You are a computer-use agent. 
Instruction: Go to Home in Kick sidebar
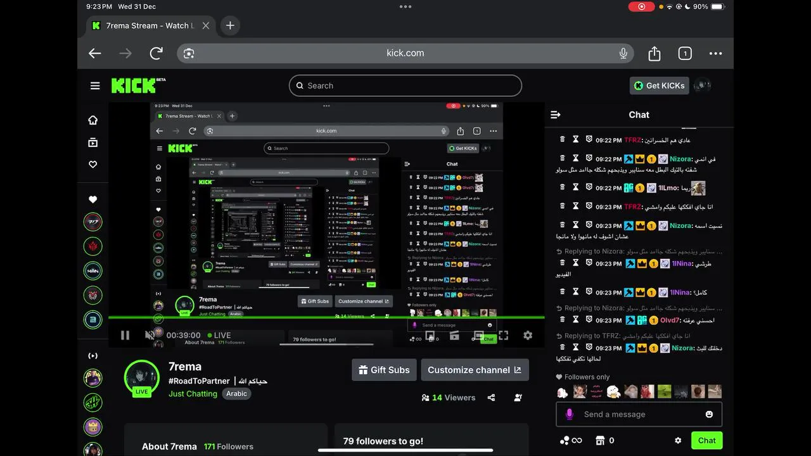(93, 120)
